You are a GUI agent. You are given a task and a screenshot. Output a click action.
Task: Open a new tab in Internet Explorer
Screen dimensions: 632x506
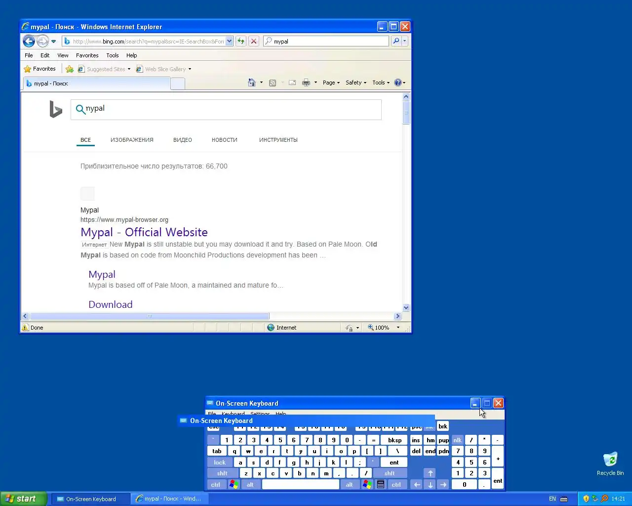click(x=178, y=84)
